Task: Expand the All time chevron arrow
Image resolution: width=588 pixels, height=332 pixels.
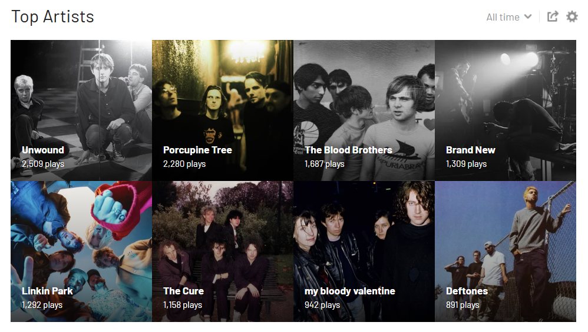Action: [528, 17]
